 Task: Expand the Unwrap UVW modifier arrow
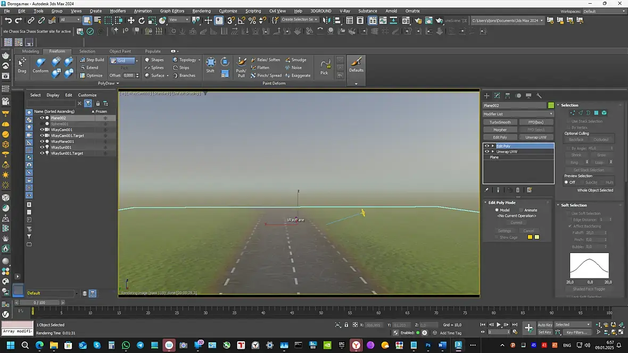[x=493, y=152]
